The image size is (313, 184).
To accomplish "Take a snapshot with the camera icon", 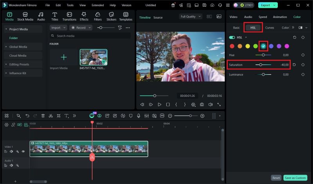I will click(202, 104).
